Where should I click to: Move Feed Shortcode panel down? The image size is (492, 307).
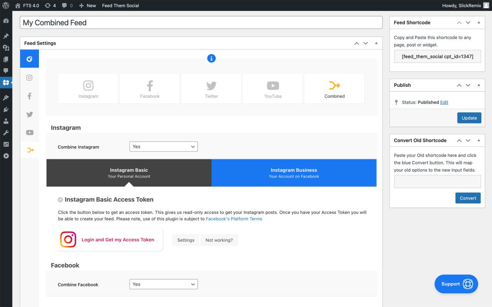[468, 23]
